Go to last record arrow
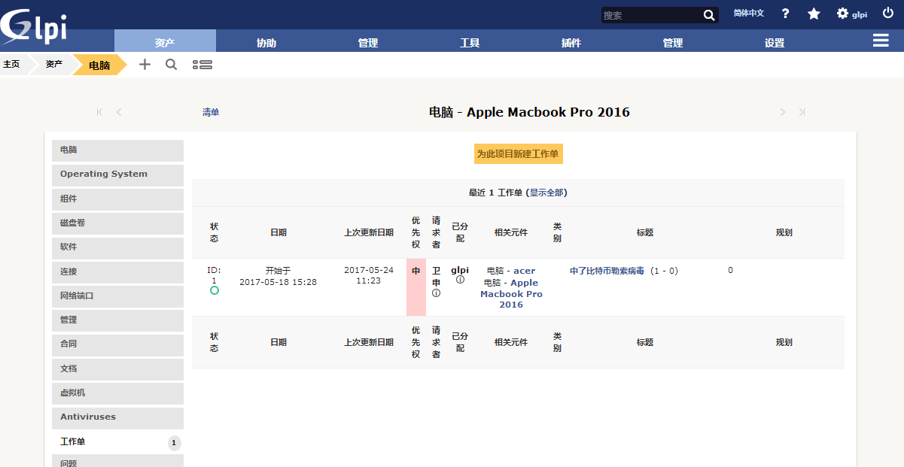This screenshot has height=467, width=904. pos(802,112)
